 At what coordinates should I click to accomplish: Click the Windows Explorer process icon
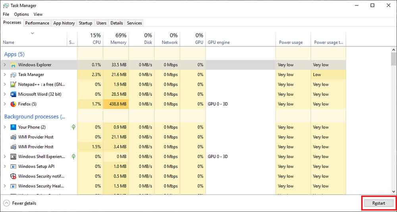coord(13,65)
